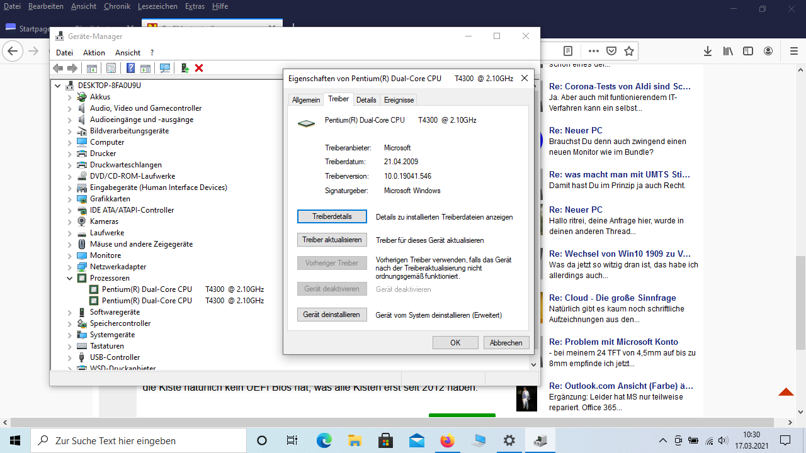The height and width of the screenshot is (453, 806).
Task: Click Treiber aktualisieren button
Action: click(332, 240)
